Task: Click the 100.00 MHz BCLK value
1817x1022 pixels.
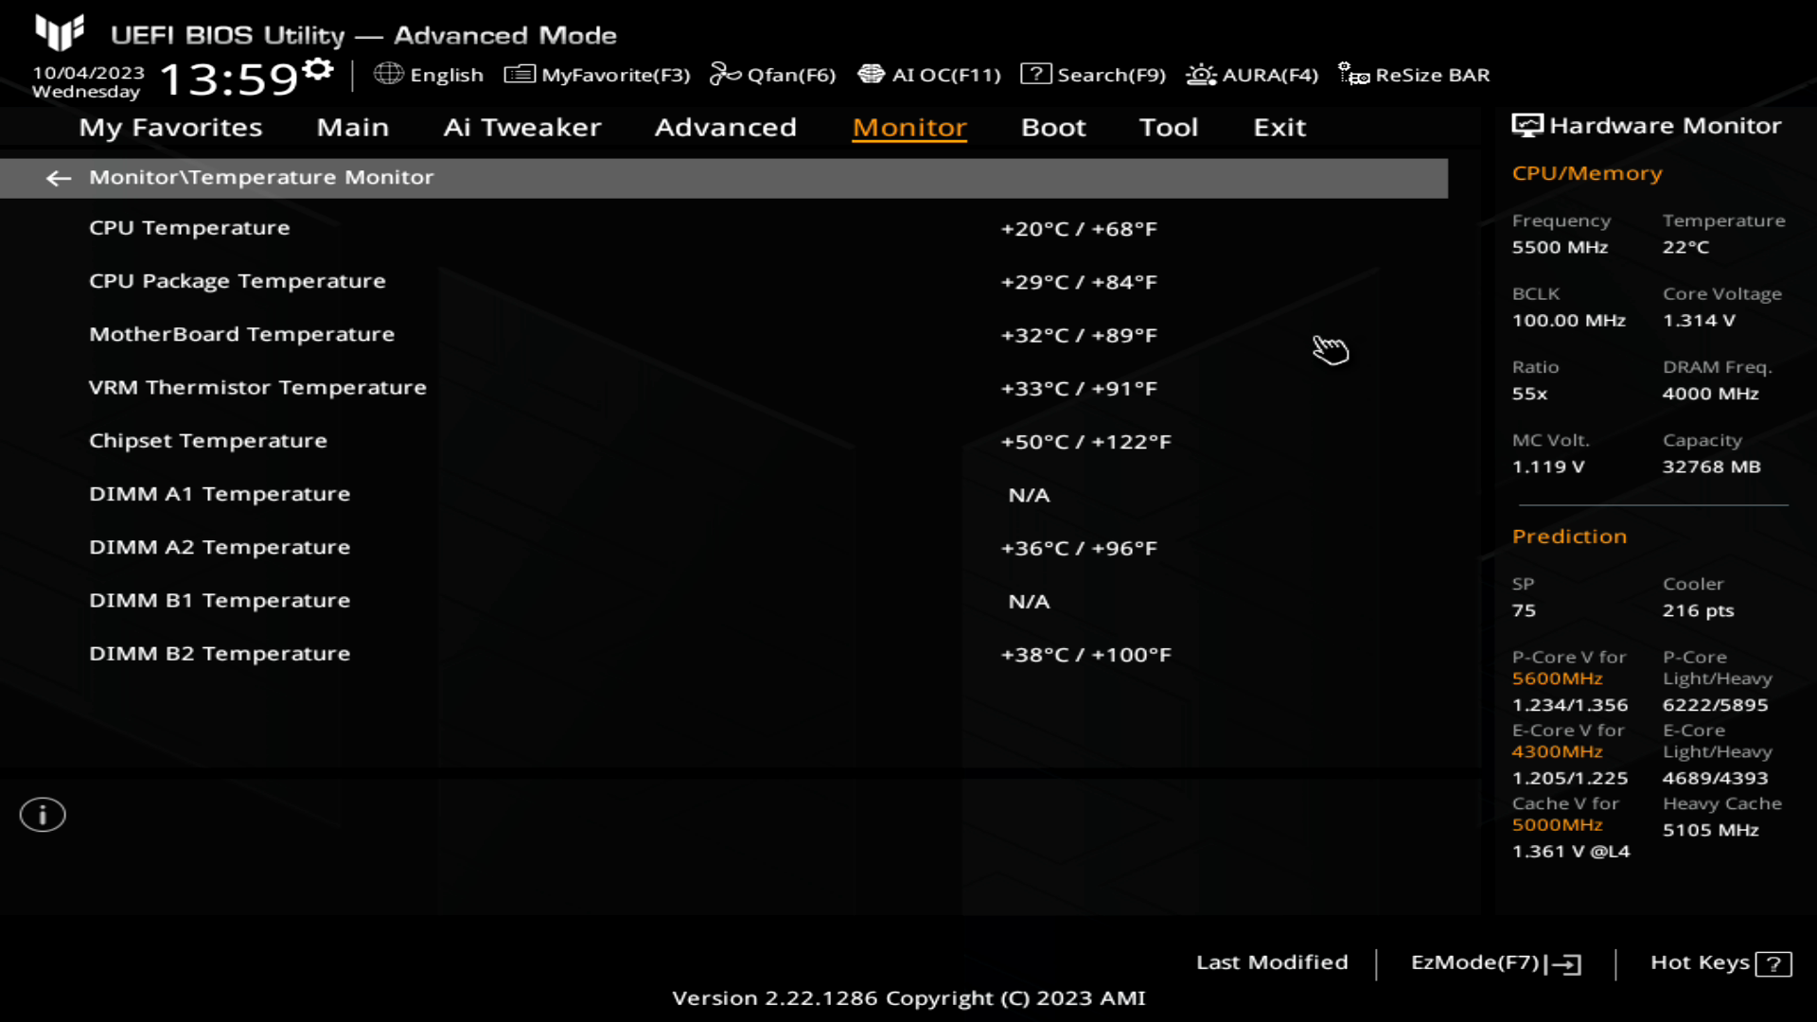Action: (x=1568, y=321)
